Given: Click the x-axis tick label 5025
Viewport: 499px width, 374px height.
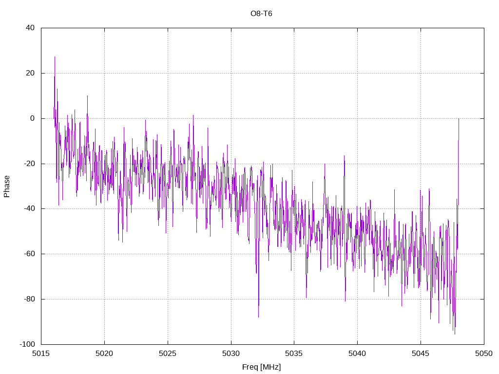Looking at the screenshot, I should tap(168, 354).
